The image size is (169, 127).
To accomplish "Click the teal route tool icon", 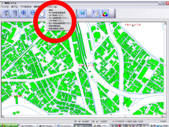I will click(83, 13).
